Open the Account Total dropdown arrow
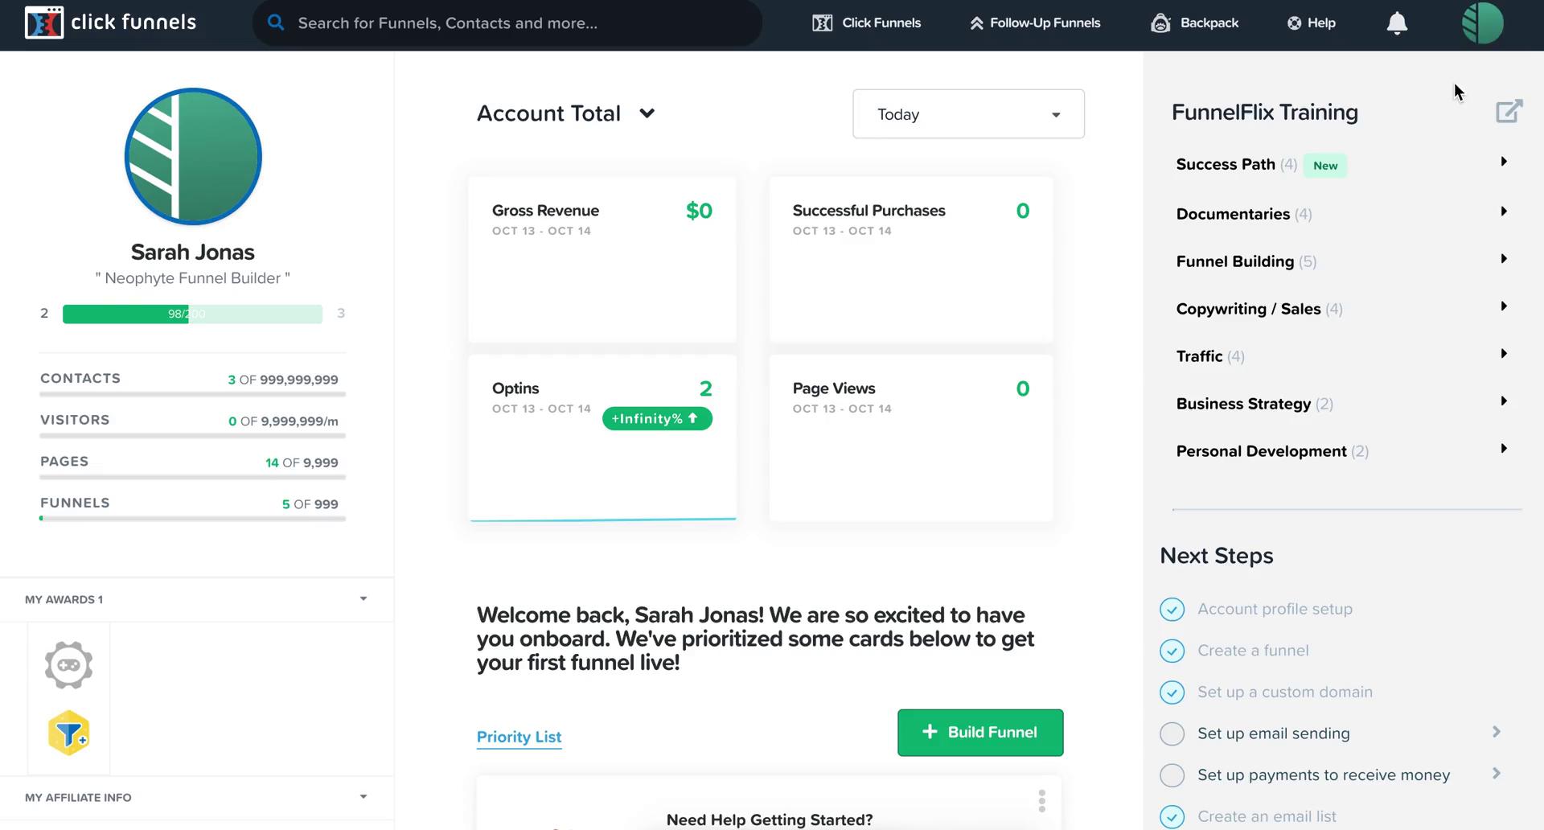Screen dimensions: 1544x830 [647, 113]
